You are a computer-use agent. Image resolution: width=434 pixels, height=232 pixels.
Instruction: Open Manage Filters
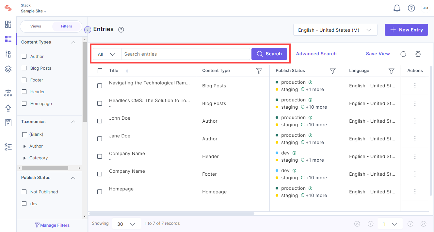click(52, 225)
